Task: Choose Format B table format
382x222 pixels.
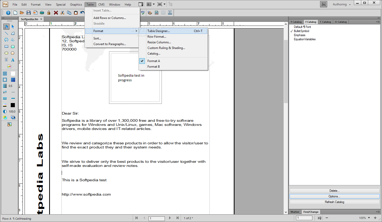Action: coord(154,67)
